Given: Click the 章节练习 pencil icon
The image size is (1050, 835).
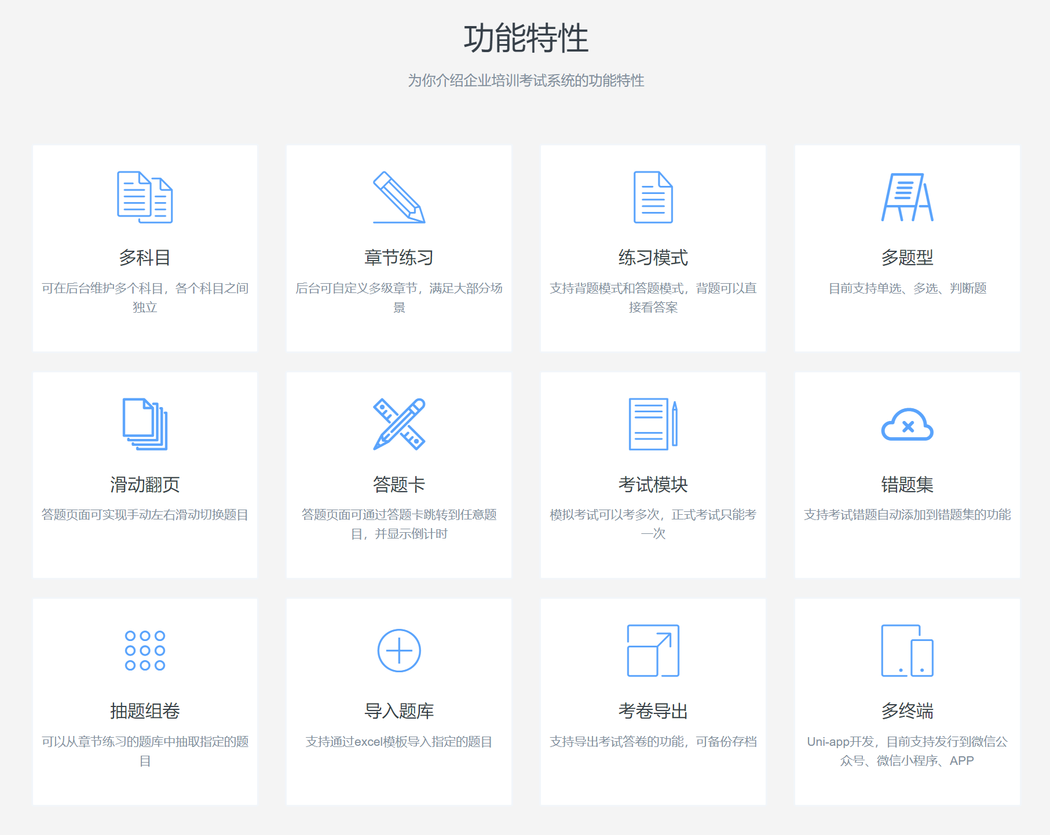Looking at the screenshot, I should [399, 197].
